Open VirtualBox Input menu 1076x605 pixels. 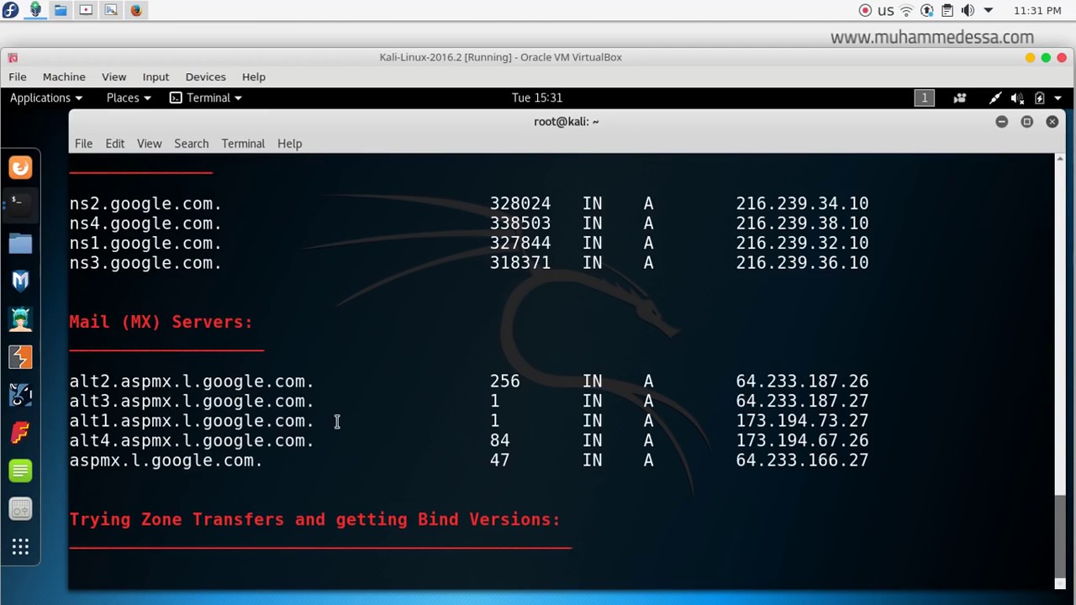[156, 76]
